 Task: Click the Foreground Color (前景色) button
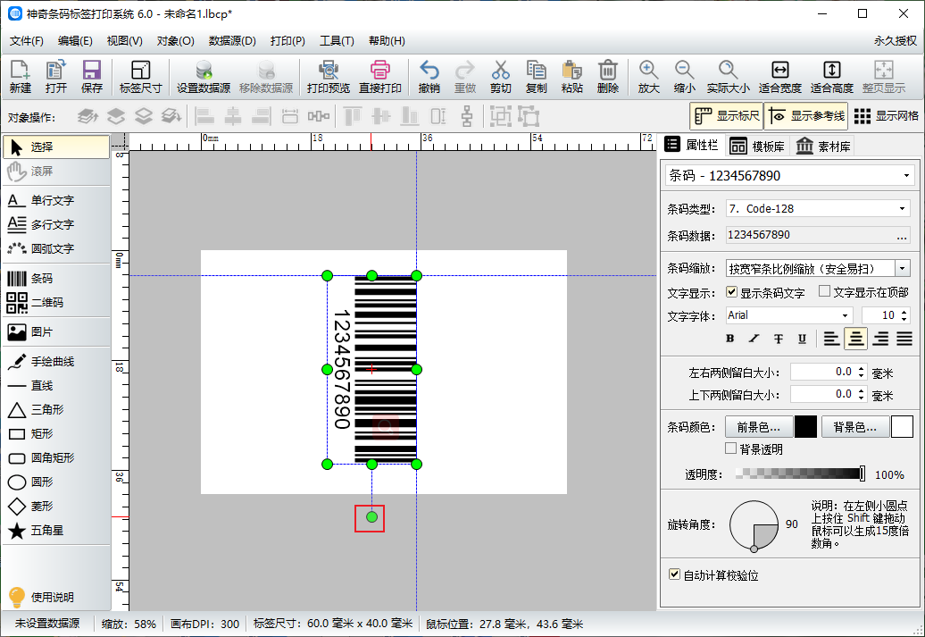coord(758,427)
